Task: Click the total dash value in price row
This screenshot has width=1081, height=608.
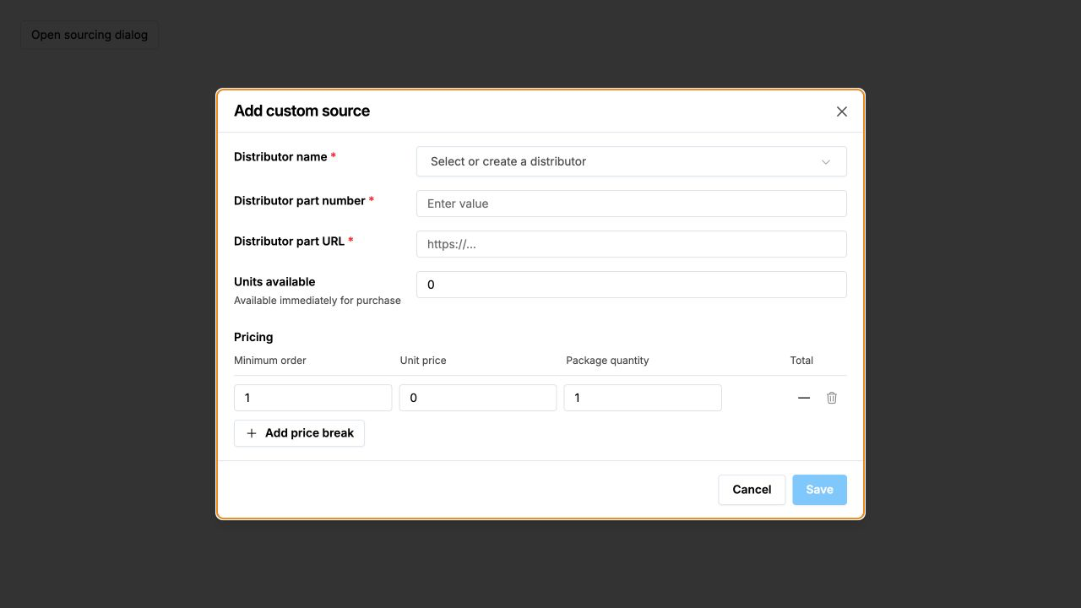Action: pyautogui.click(x=804, y=398)
